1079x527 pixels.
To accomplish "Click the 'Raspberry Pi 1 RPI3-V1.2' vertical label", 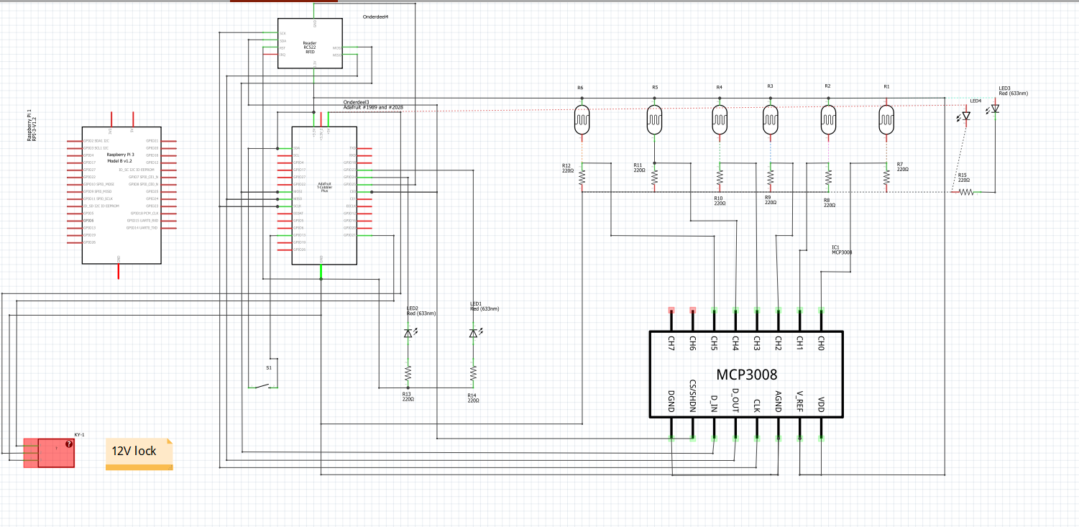I will pyautogui.click(x=31, y=127).
